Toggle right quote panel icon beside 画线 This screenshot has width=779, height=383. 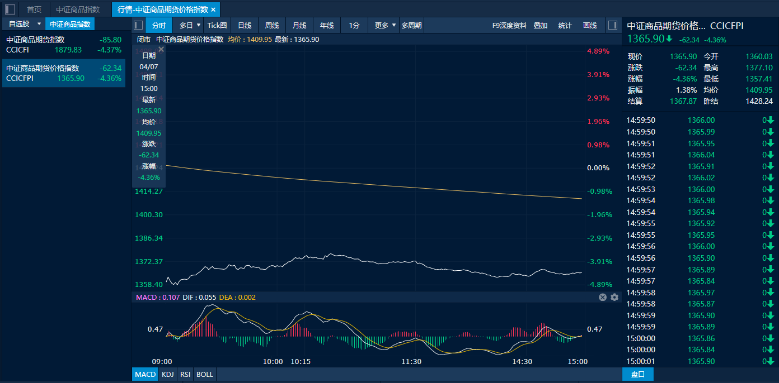click(x=612, y=25)
